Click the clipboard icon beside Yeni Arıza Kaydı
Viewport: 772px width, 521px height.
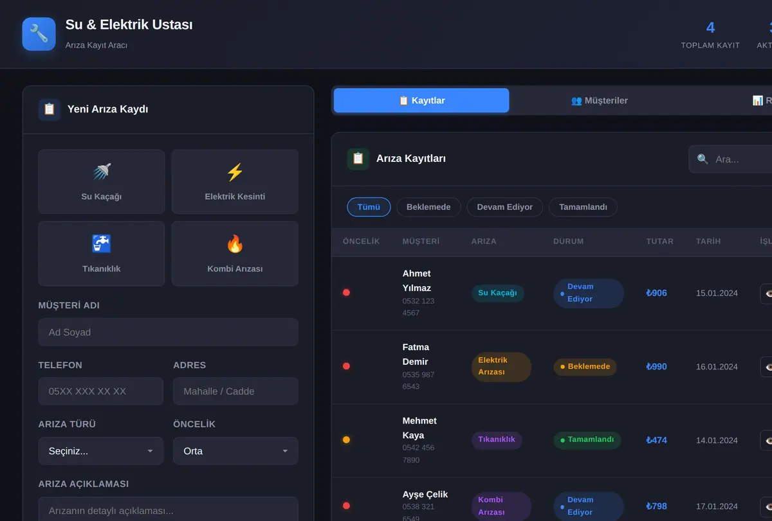[50, 109]
